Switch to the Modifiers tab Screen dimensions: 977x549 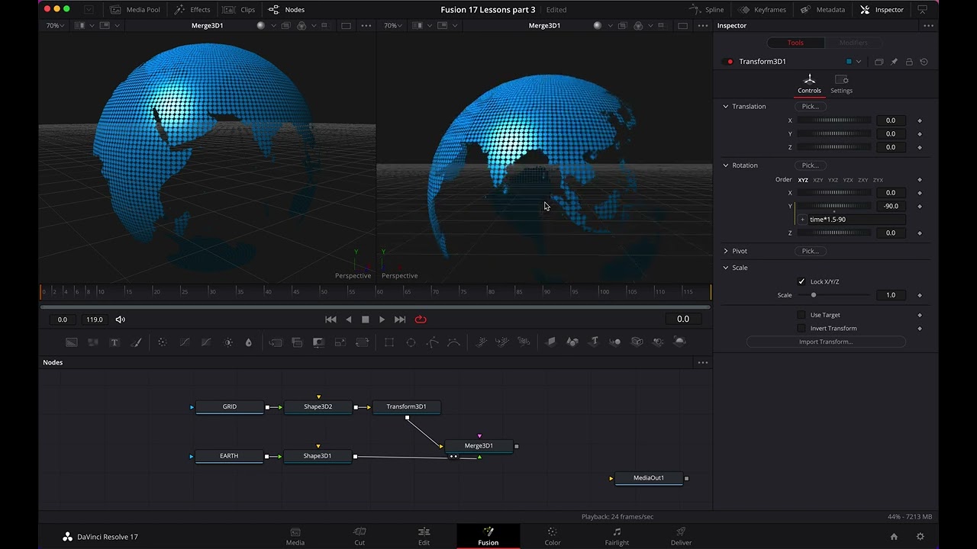853,43
